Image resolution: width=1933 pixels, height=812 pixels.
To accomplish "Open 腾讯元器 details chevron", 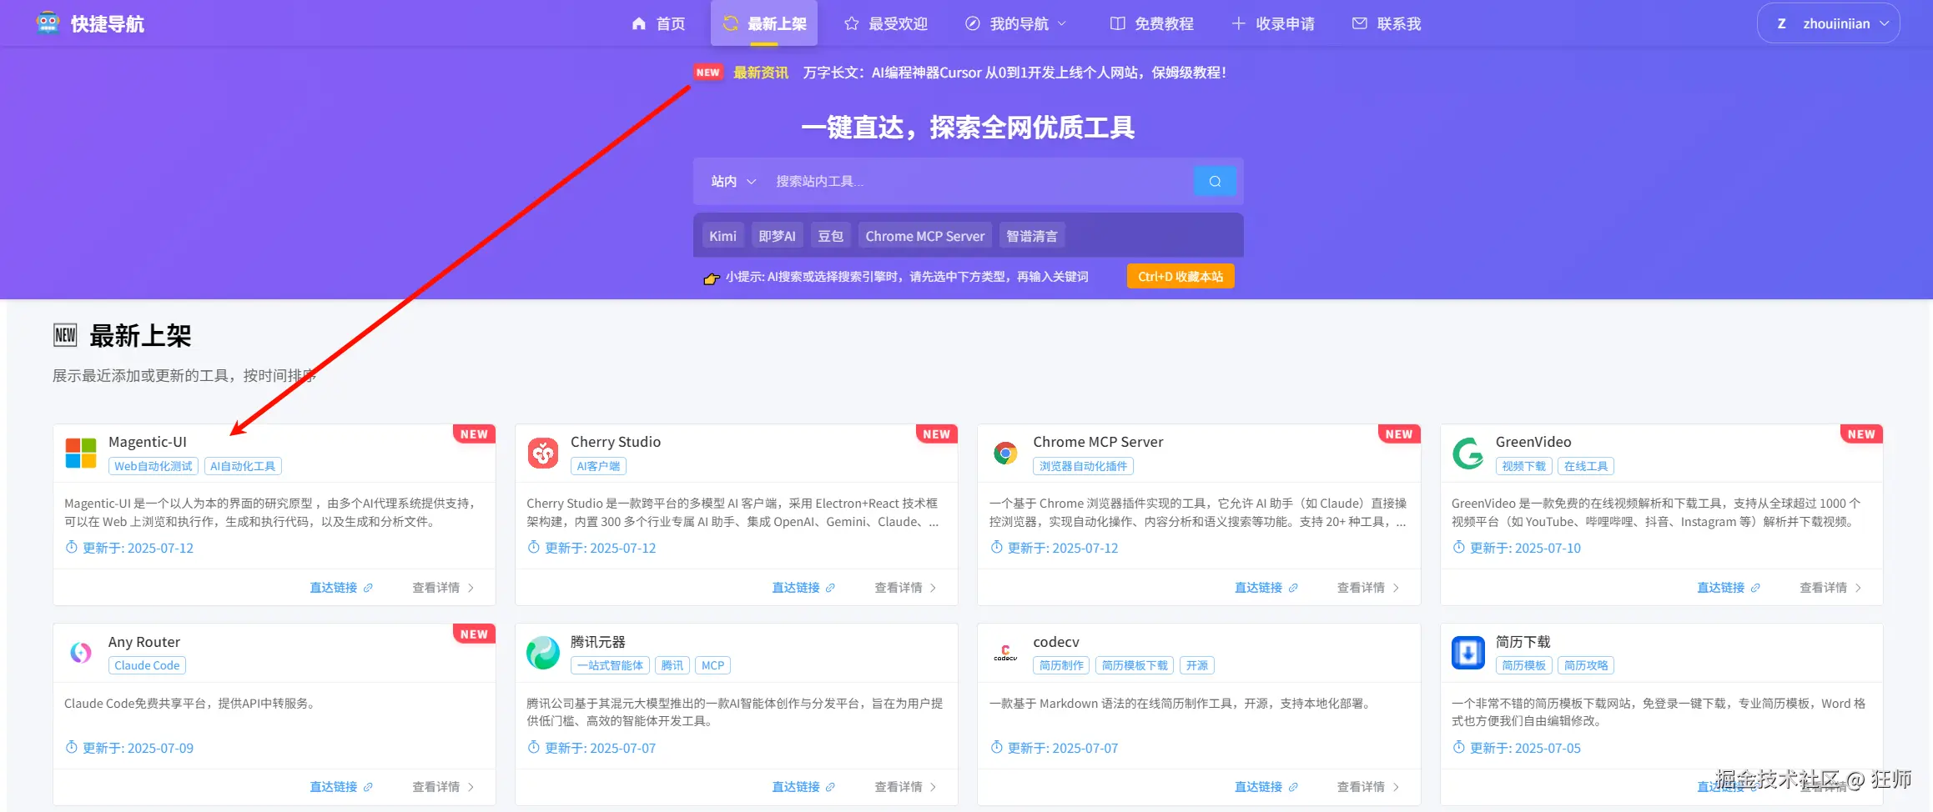I will [934, 787].
